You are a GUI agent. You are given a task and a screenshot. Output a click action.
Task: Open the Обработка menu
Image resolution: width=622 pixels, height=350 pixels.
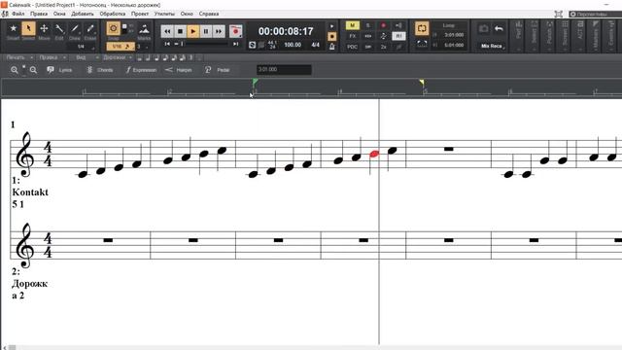113,14
